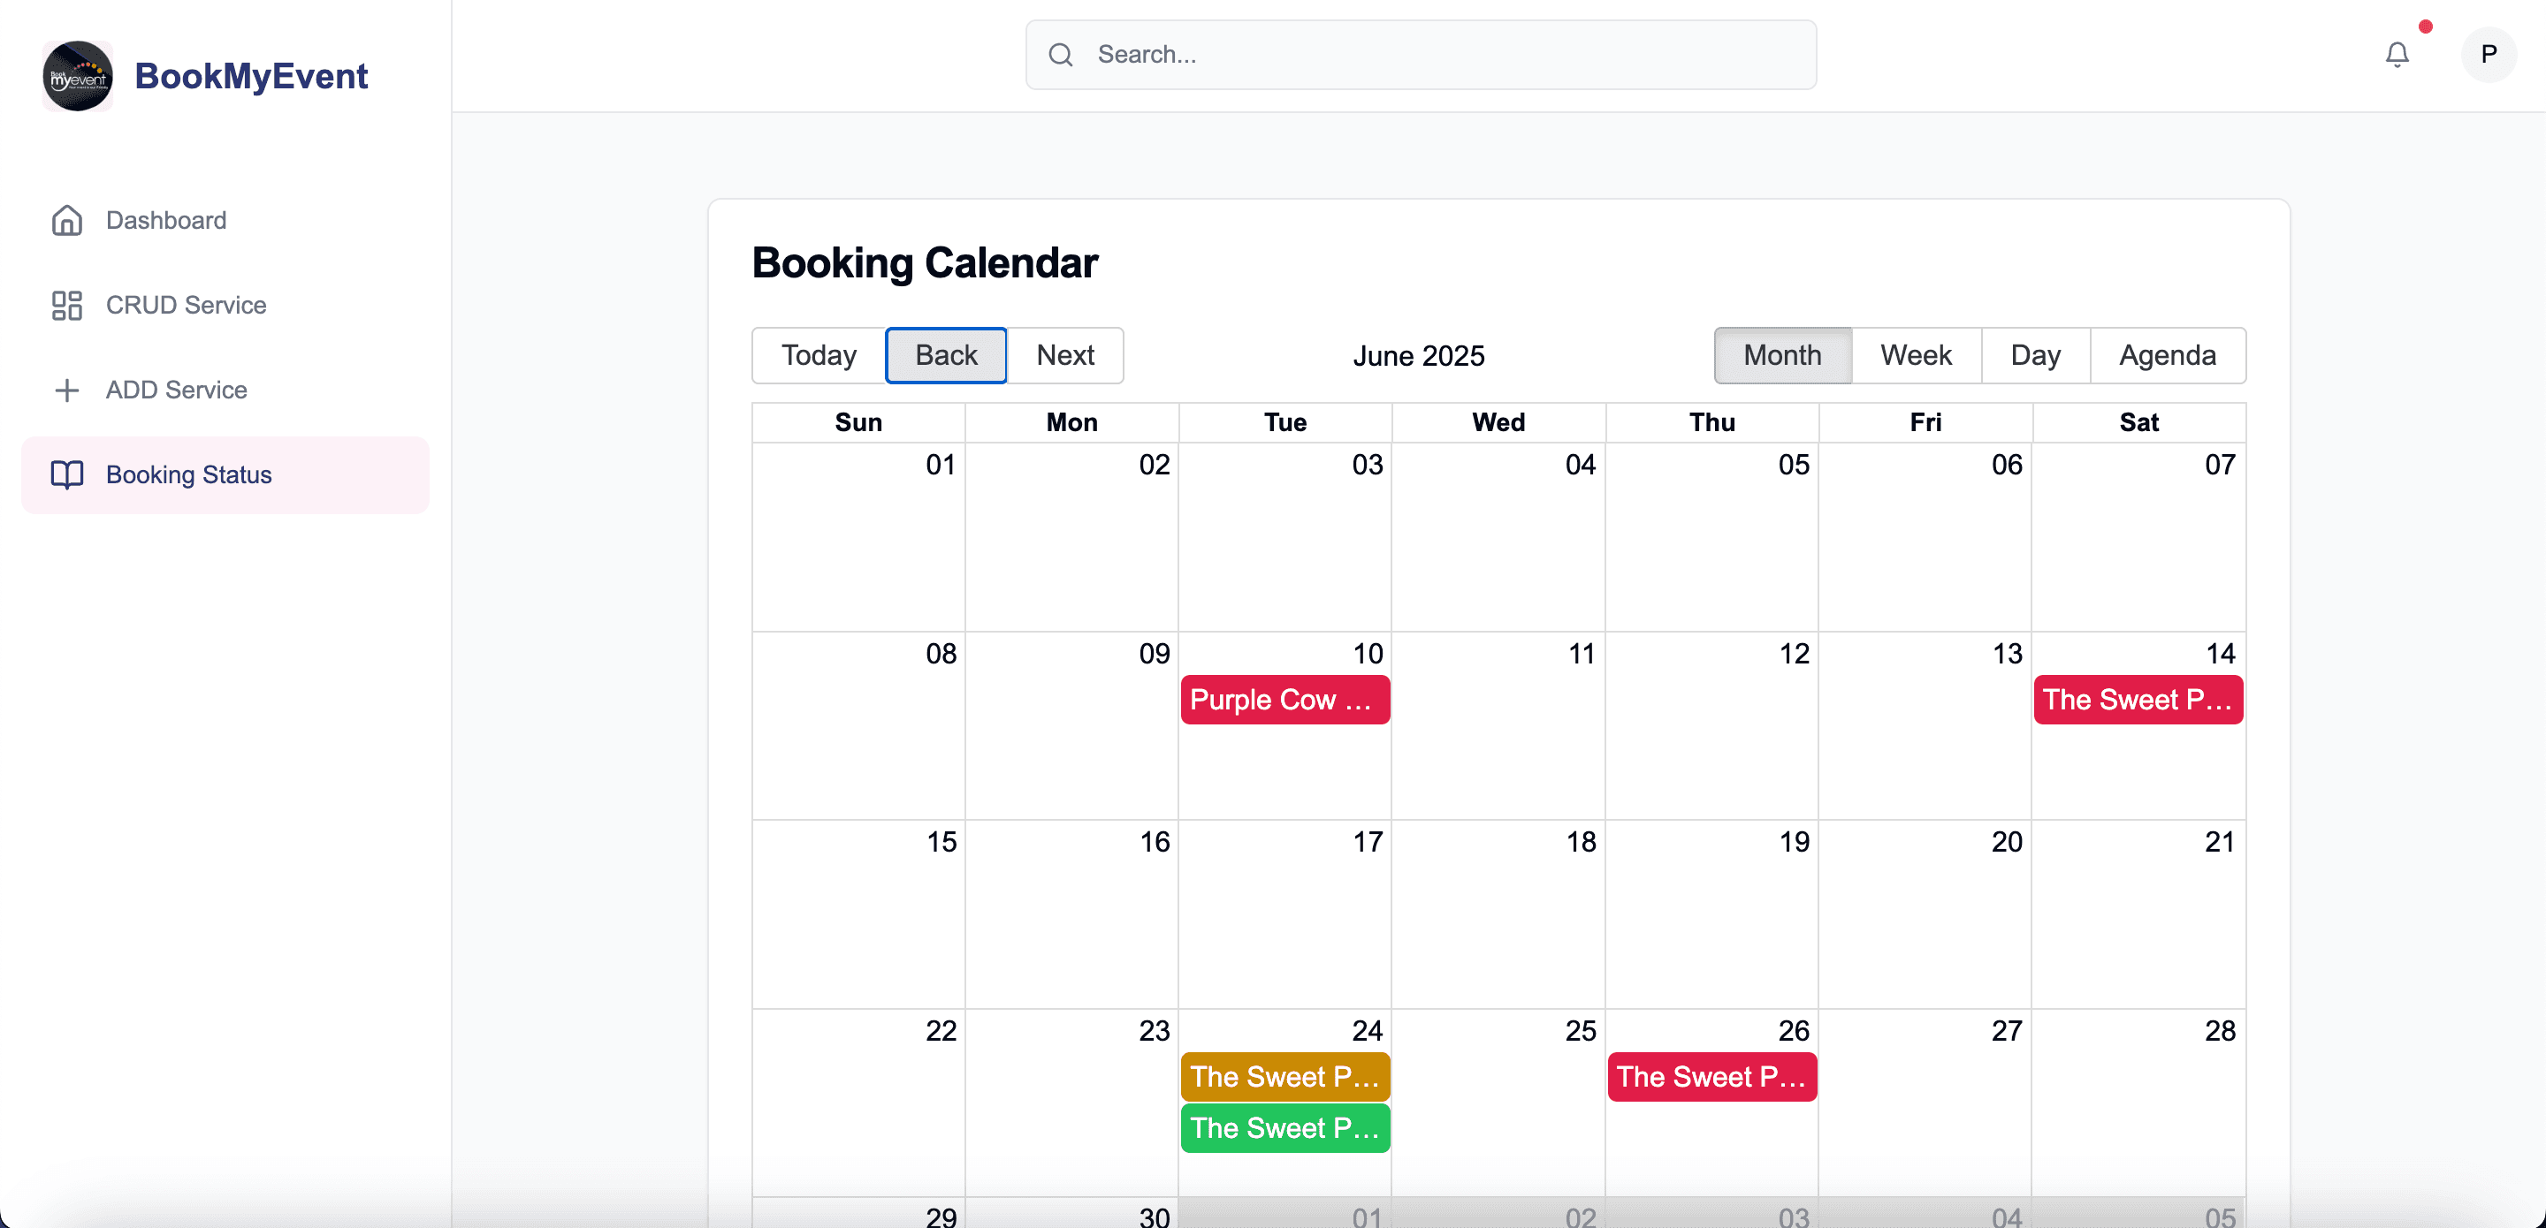The width and height of the screenshot is (2546, 1228).
Task: Open the Purple Cow booking on June 10
Action: click(x=1284, y=700)
